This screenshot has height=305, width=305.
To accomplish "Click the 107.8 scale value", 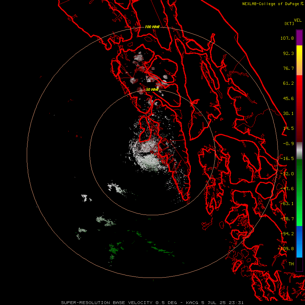I will point(287,38).
